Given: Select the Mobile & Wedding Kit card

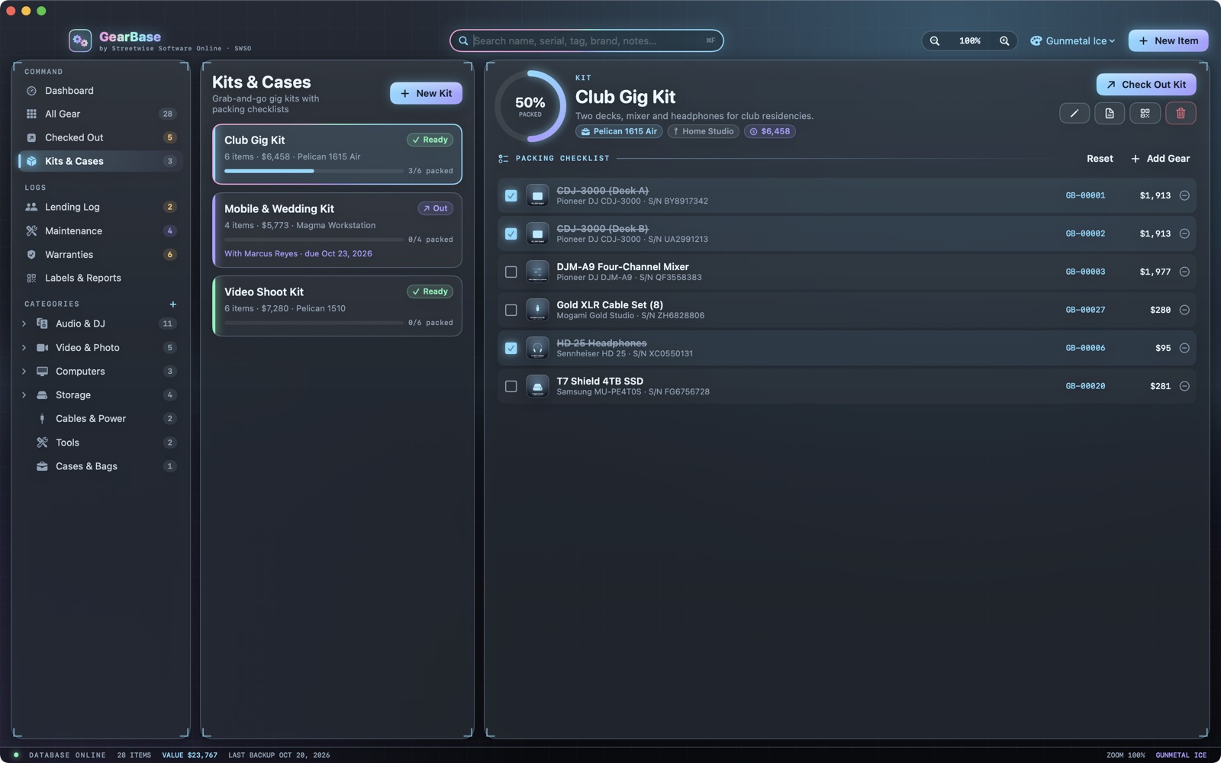Looking at the screenshot, I should tap(337, 230).
